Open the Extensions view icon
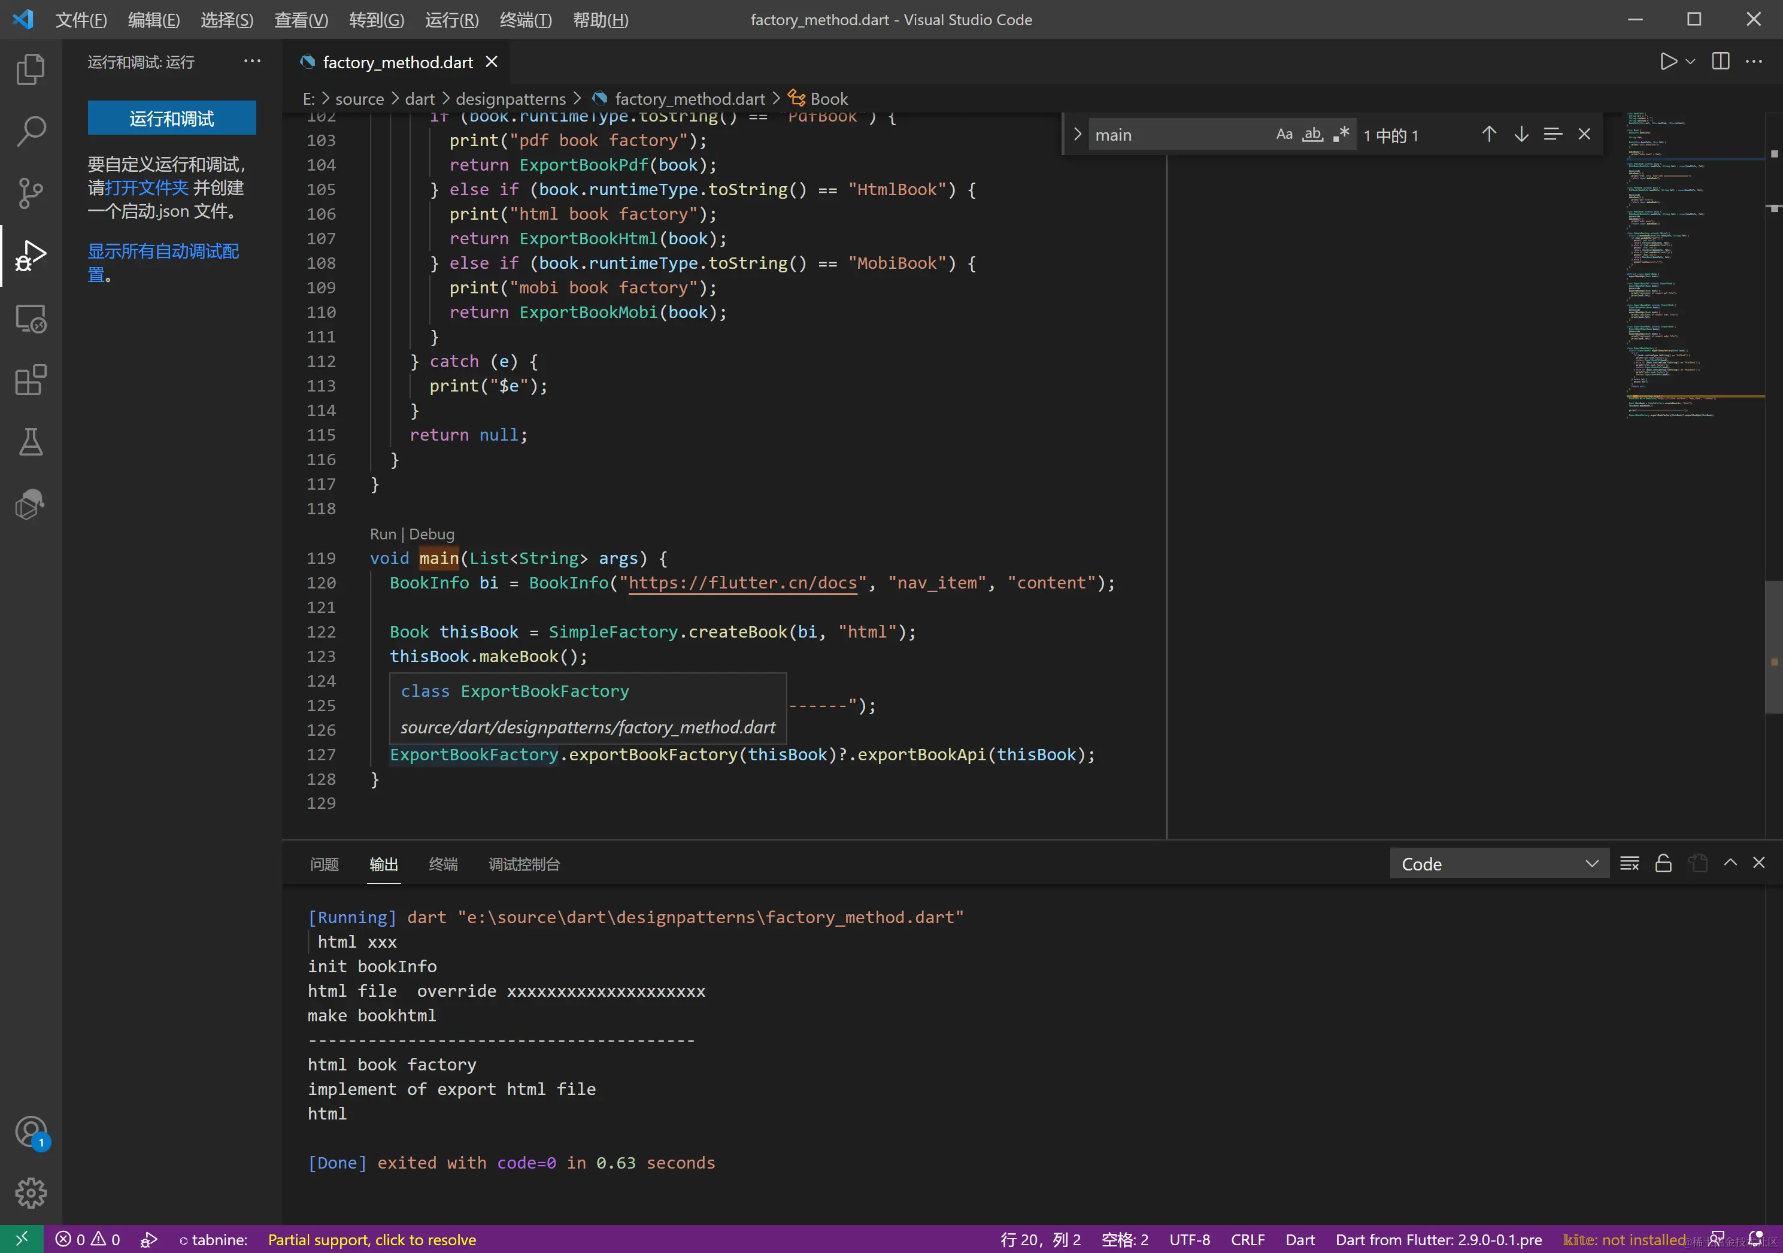 [x=31, y=380]
